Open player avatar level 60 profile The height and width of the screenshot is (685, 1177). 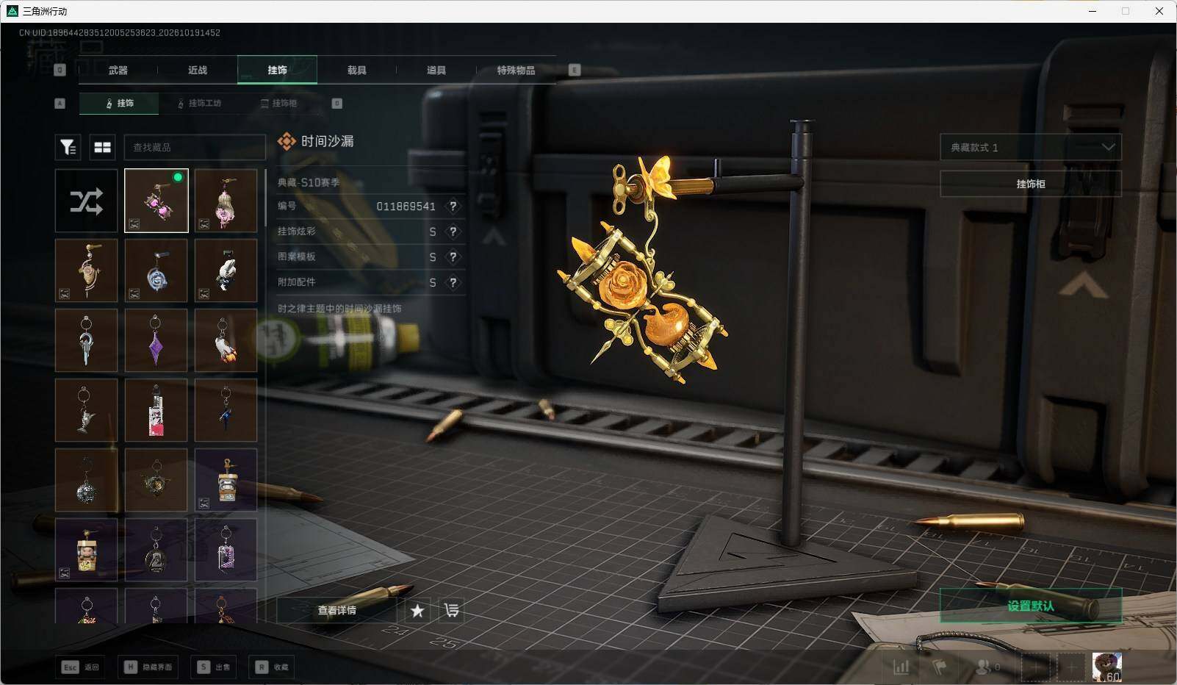tap(1106, 667)
